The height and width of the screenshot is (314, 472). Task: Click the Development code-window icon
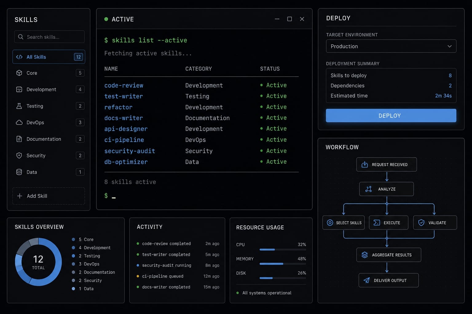click(19, 90)
